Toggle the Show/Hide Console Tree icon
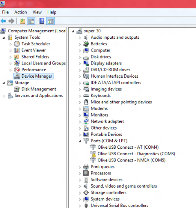This screenshot has width=196, height=208. tap(31, 21)
